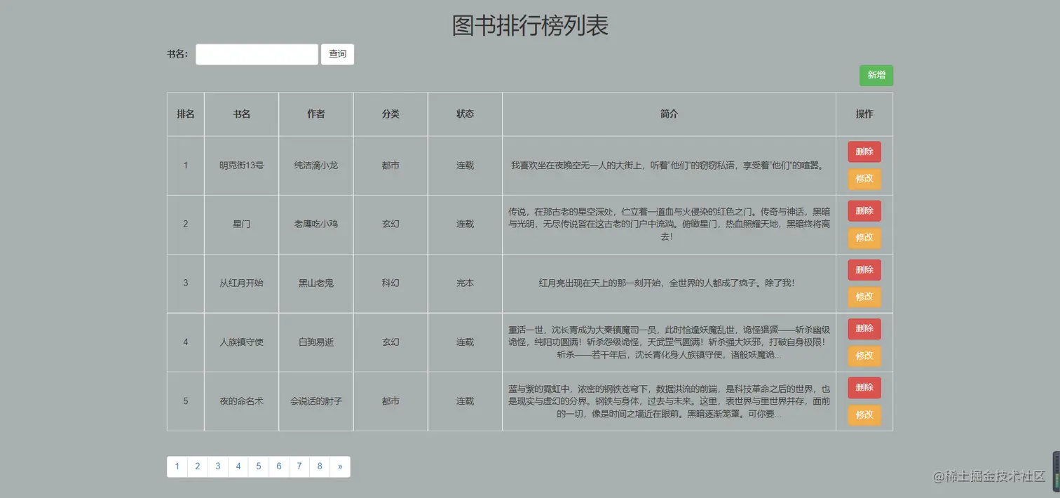Click 修改 for 从红月开始
The width and height of the screenshot is (1060, 498).
click(864, 297)
